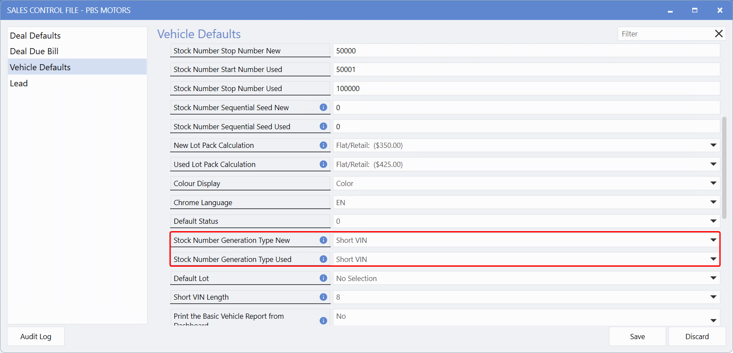
Task: Clear the Filter box with the X icon
Action: pyautogui.click(x=719, y=34)
